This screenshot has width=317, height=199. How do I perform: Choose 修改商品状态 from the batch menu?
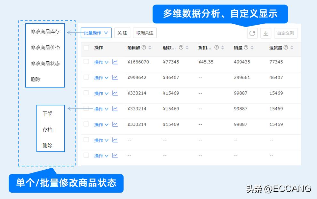pos(45,63)
